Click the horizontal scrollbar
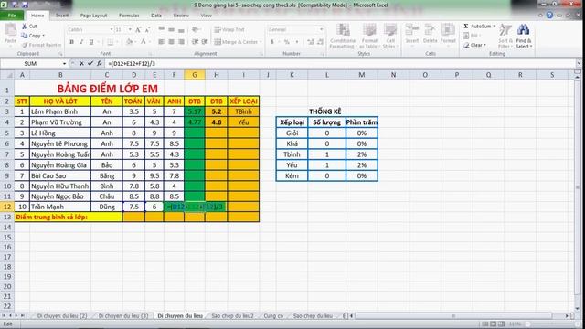585x329 pixels. pyautogui.click(x=453, y=316)
